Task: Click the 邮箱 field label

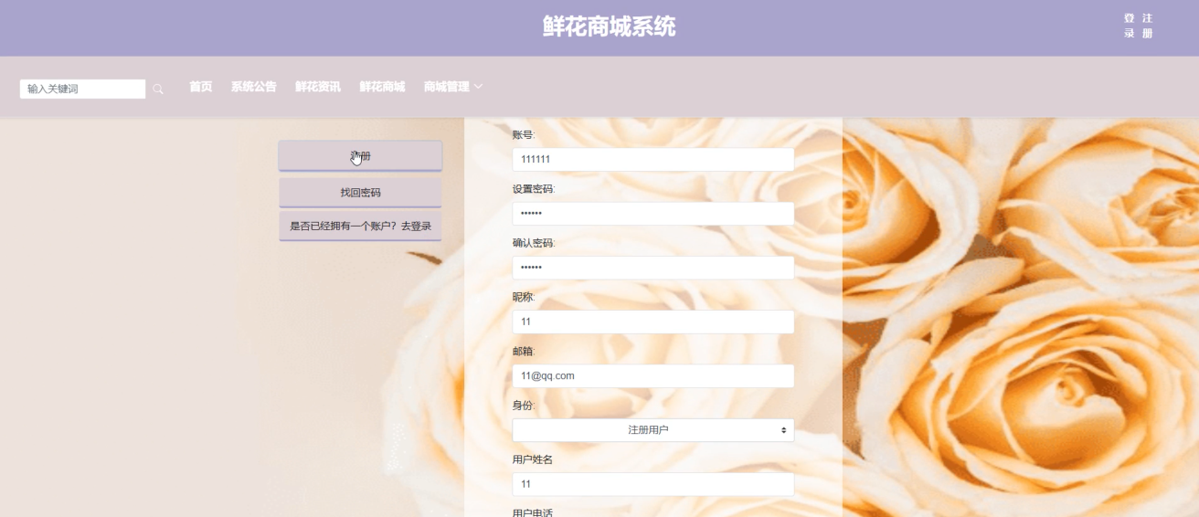Action: pyautogui.click(x=524, y=351)
